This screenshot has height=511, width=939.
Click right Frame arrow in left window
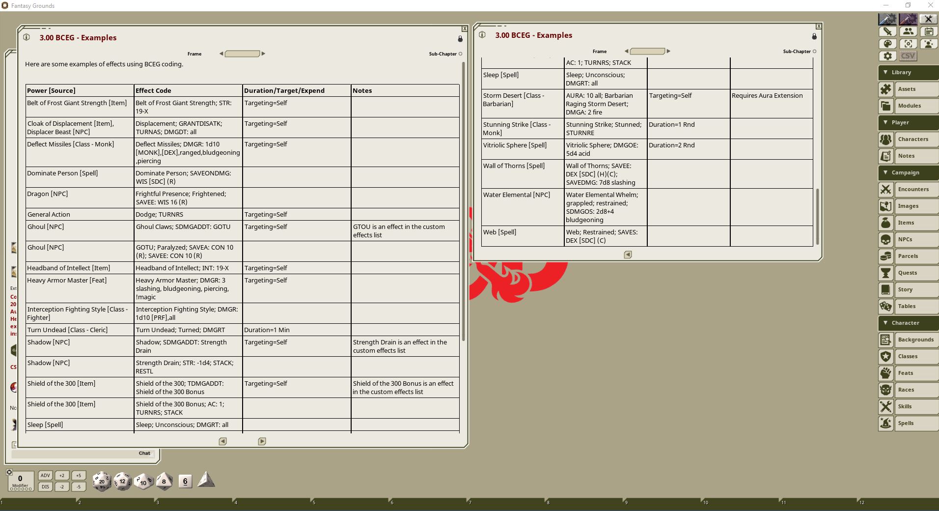point(263,54)
